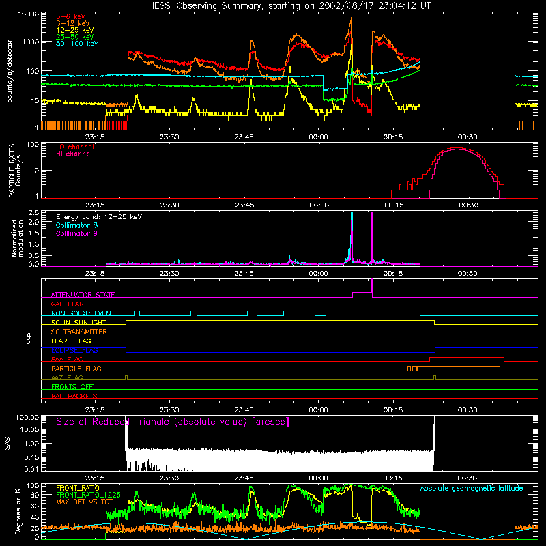Click the vertical 'Flags' axis label

click(28, 341)
